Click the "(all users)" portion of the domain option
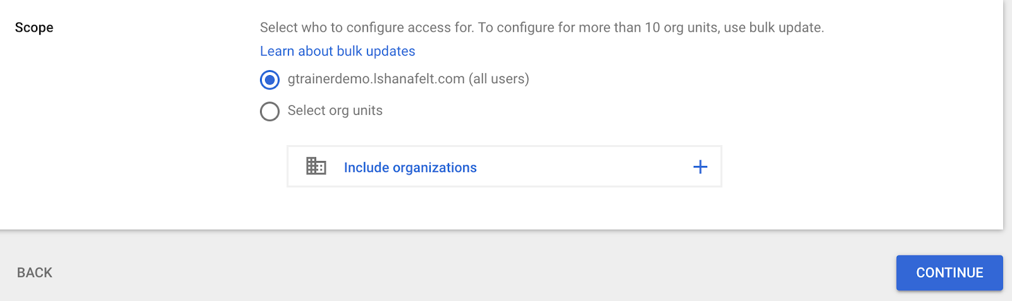Screen dimensions: 1012x301 point(499,79)
